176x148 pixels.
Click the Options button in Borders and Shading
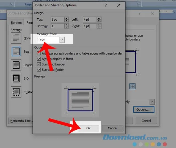[x=144, y=110]
